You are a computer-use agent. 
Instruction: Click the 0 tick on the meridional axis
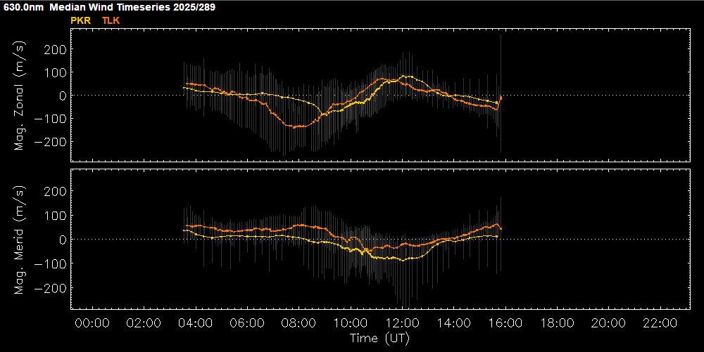pos(62,240)
